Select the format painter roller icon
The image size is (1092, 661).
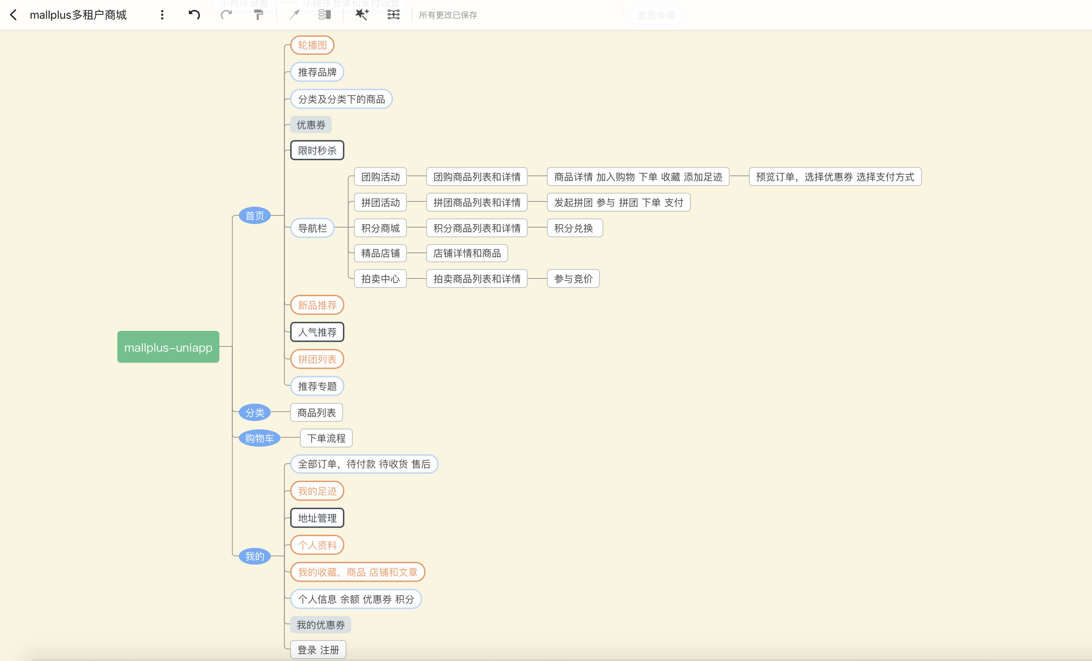click(x=259, y=15)
